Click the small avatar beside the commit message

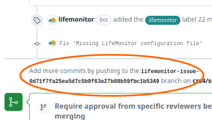coord(52,43)
